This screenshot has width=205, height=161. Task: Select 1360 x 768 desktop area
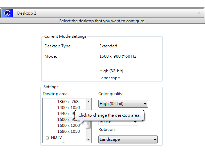pyautogui.click(x=68, y=102)
